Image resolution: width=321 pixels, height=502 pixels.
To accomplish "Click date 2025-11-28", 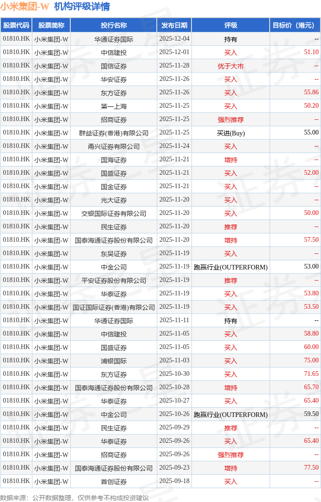I will pos(174,66).
